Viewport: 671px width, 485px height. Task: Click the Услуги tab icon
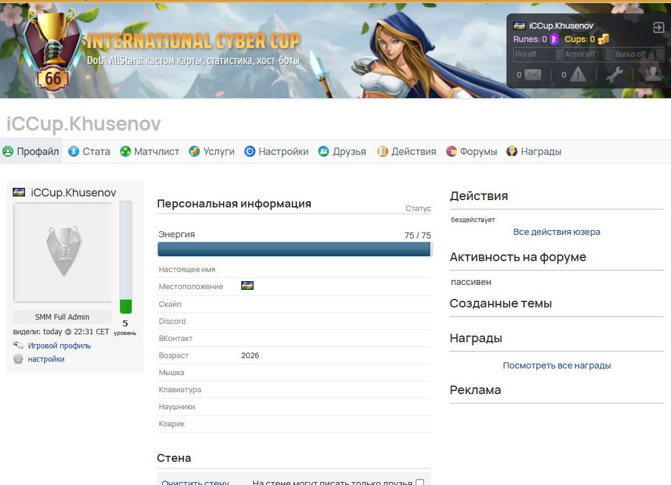click(194, 151)
